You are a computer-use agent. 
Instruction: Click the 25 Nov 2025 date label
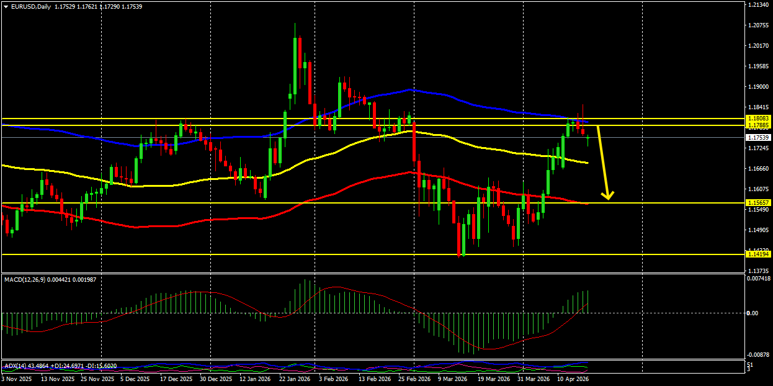tap(97, 378)
